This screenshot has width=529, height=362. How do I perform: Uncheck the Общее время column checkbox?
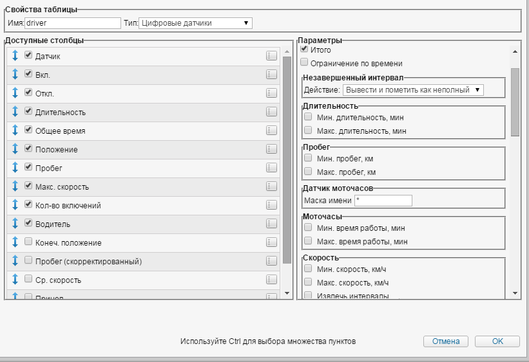pyautogui.click(x=28, y=130)
